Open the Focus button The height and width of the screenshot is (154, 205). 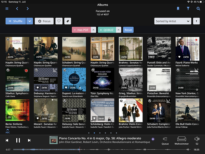[x=44, y=21]
